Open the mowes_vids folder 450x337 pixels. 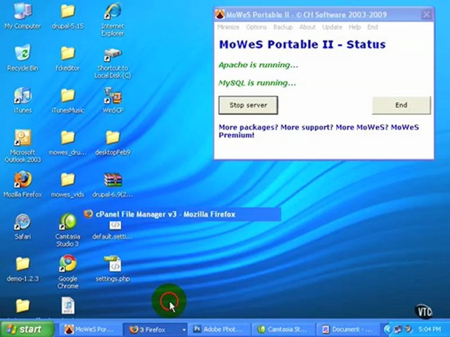[x=67, y=185]
